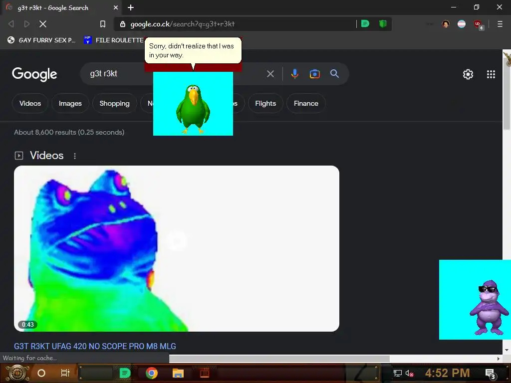Select the Images filter chip

pos(70,103)
